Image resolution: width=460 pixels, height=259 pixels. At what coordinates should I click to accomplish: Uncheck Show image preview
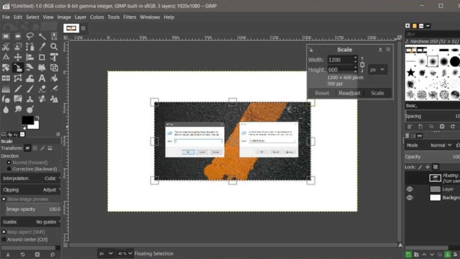(4, 199)
